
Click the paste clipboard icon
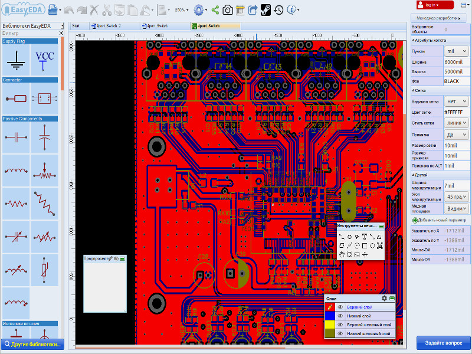pos(132,9)
